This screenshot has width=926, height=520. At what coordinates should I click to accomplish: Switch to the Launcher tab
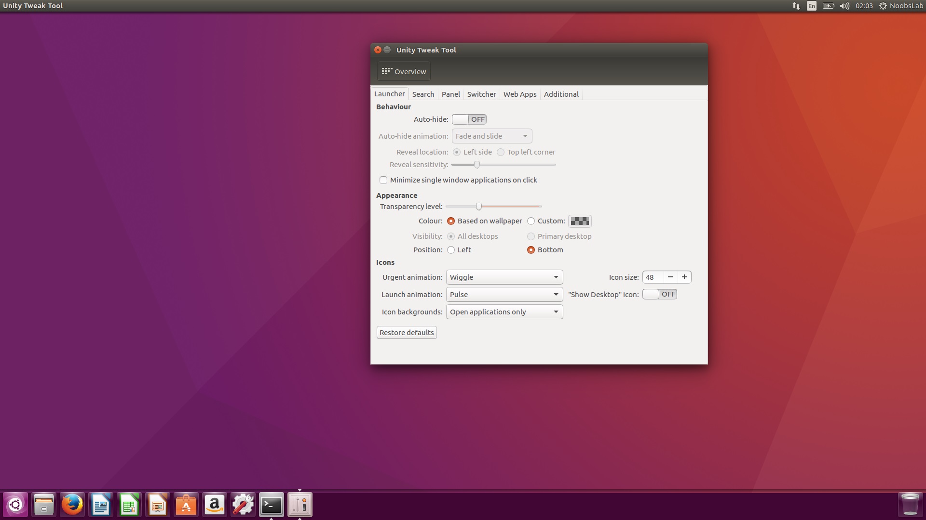click(390, 94)
